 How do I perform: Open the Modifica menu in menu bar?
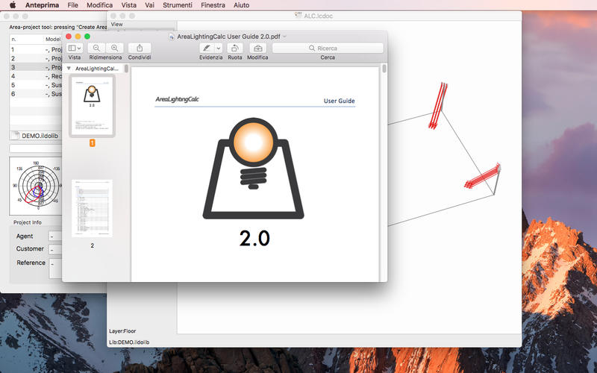click(99, 5)
